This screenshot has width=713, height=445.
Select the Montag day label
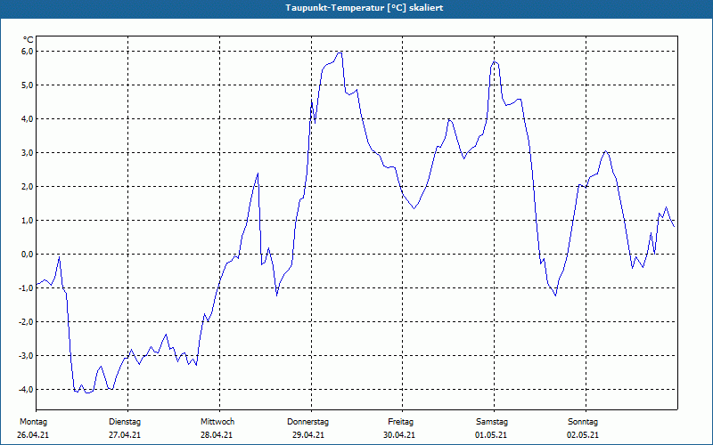click(33, 422)
